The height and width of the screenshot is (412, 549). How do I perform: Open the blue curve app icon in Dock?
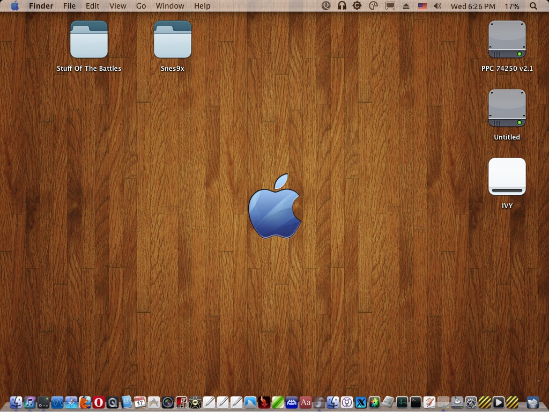click(x=250, y=402)
